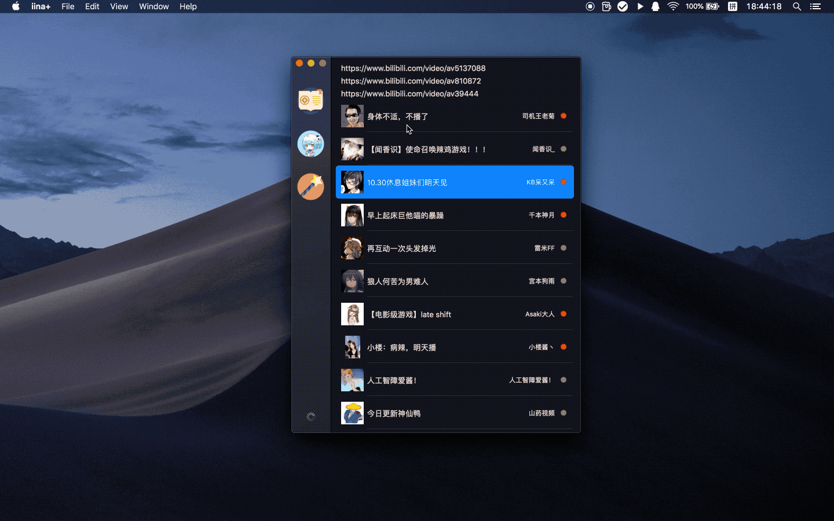This screenshot has width=834, height=521.
Task: Click the Spotlight search icon in the menu bar
Action: point(797,6)
